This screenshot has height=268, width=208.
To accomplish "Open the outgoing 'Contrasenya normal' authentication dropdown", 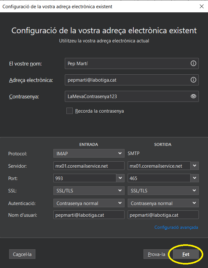I will (x=163, y=203).
